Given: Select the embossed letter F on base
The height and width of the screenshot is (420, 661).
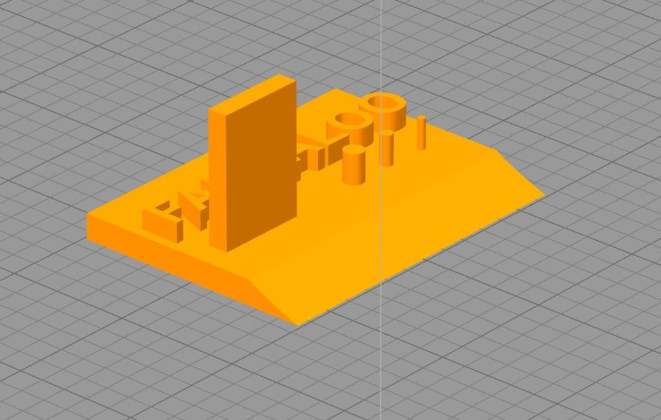Looking at the screenshot, I should pyautogui.click(x=160, y=217).
